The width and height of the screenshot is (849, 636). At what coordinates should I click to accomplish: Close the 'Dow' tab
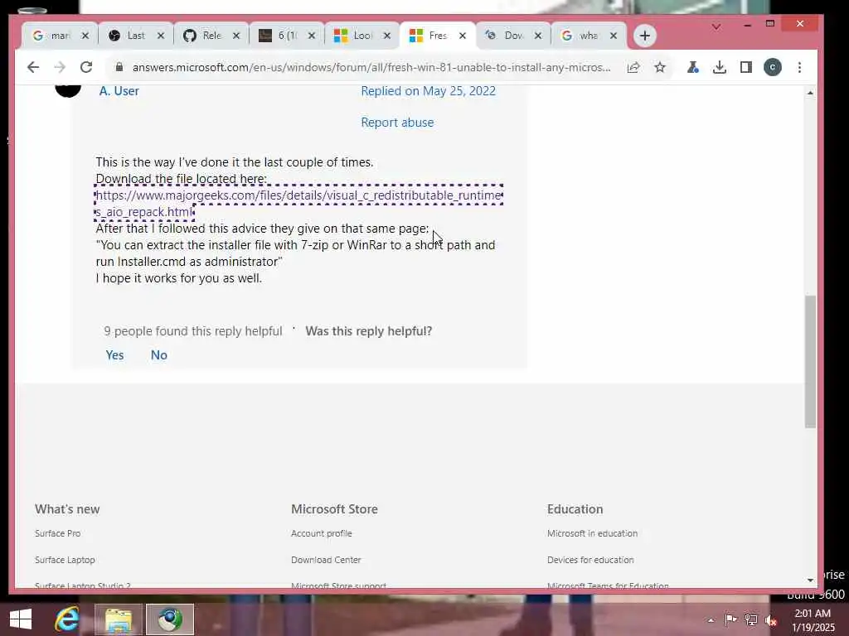click(537, 36)
